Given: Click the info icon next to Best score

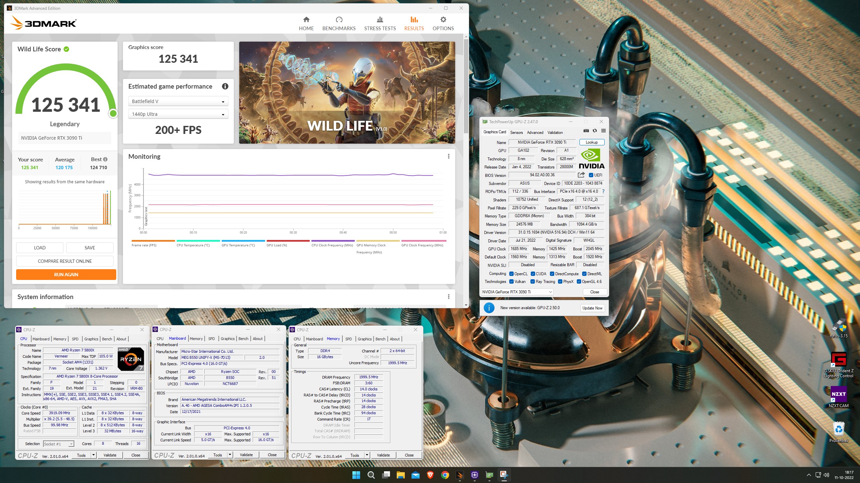Looking at the screenshot, I should tap(105, 159).
